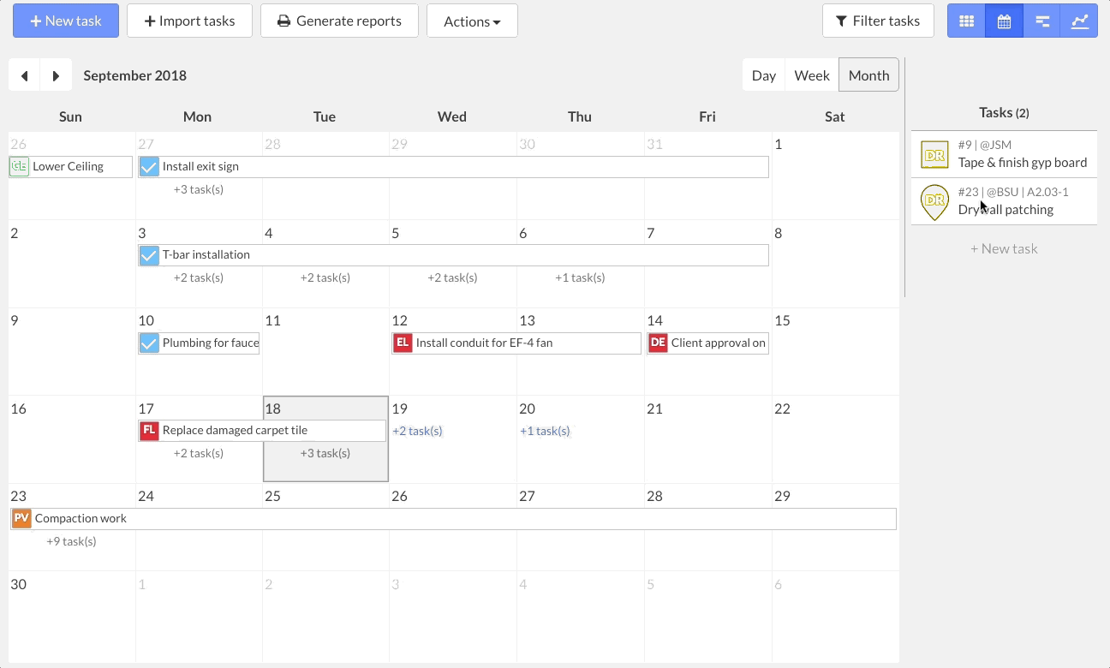Click checkmark icon on T-bar installation
Screen dimensions: 1110x668
149,254
